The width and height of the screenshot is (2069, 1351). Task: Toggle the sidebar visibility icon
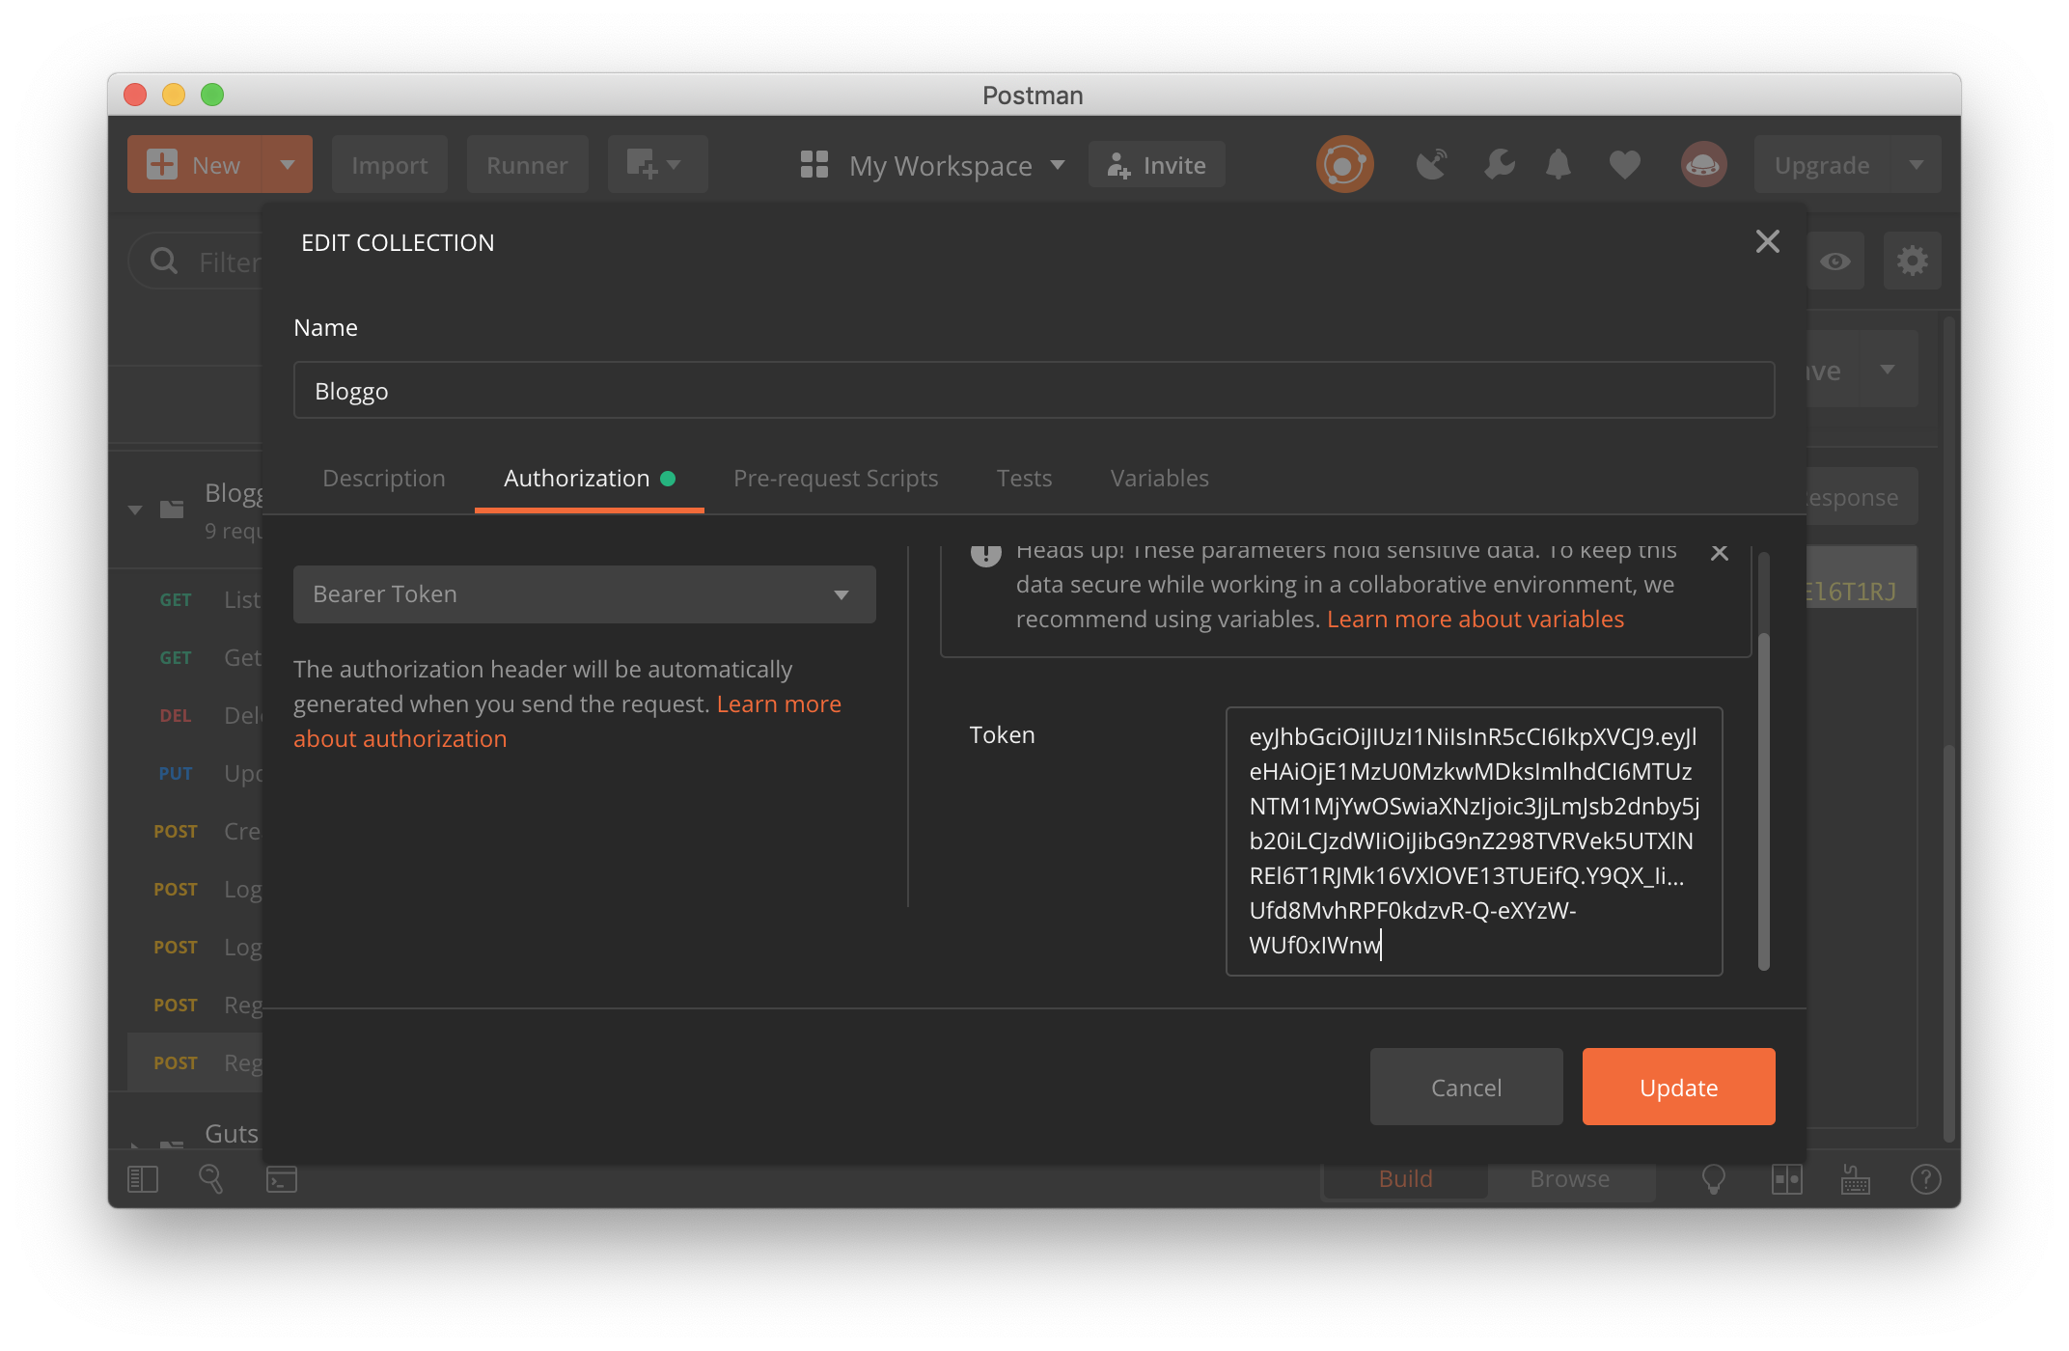point(143,1179)
